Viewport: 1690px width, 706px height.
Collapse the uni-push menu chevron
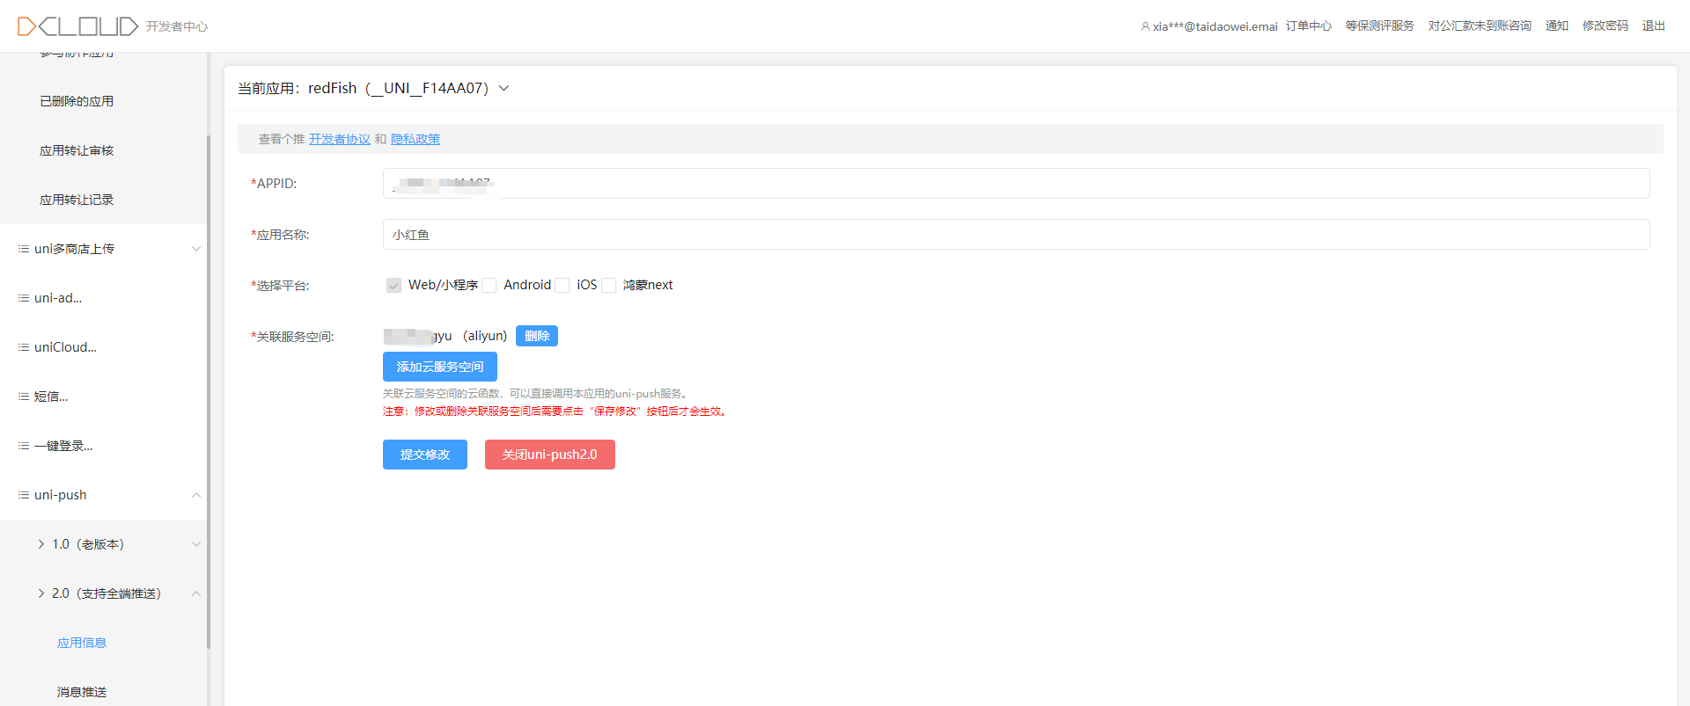[x=196, y=495]
